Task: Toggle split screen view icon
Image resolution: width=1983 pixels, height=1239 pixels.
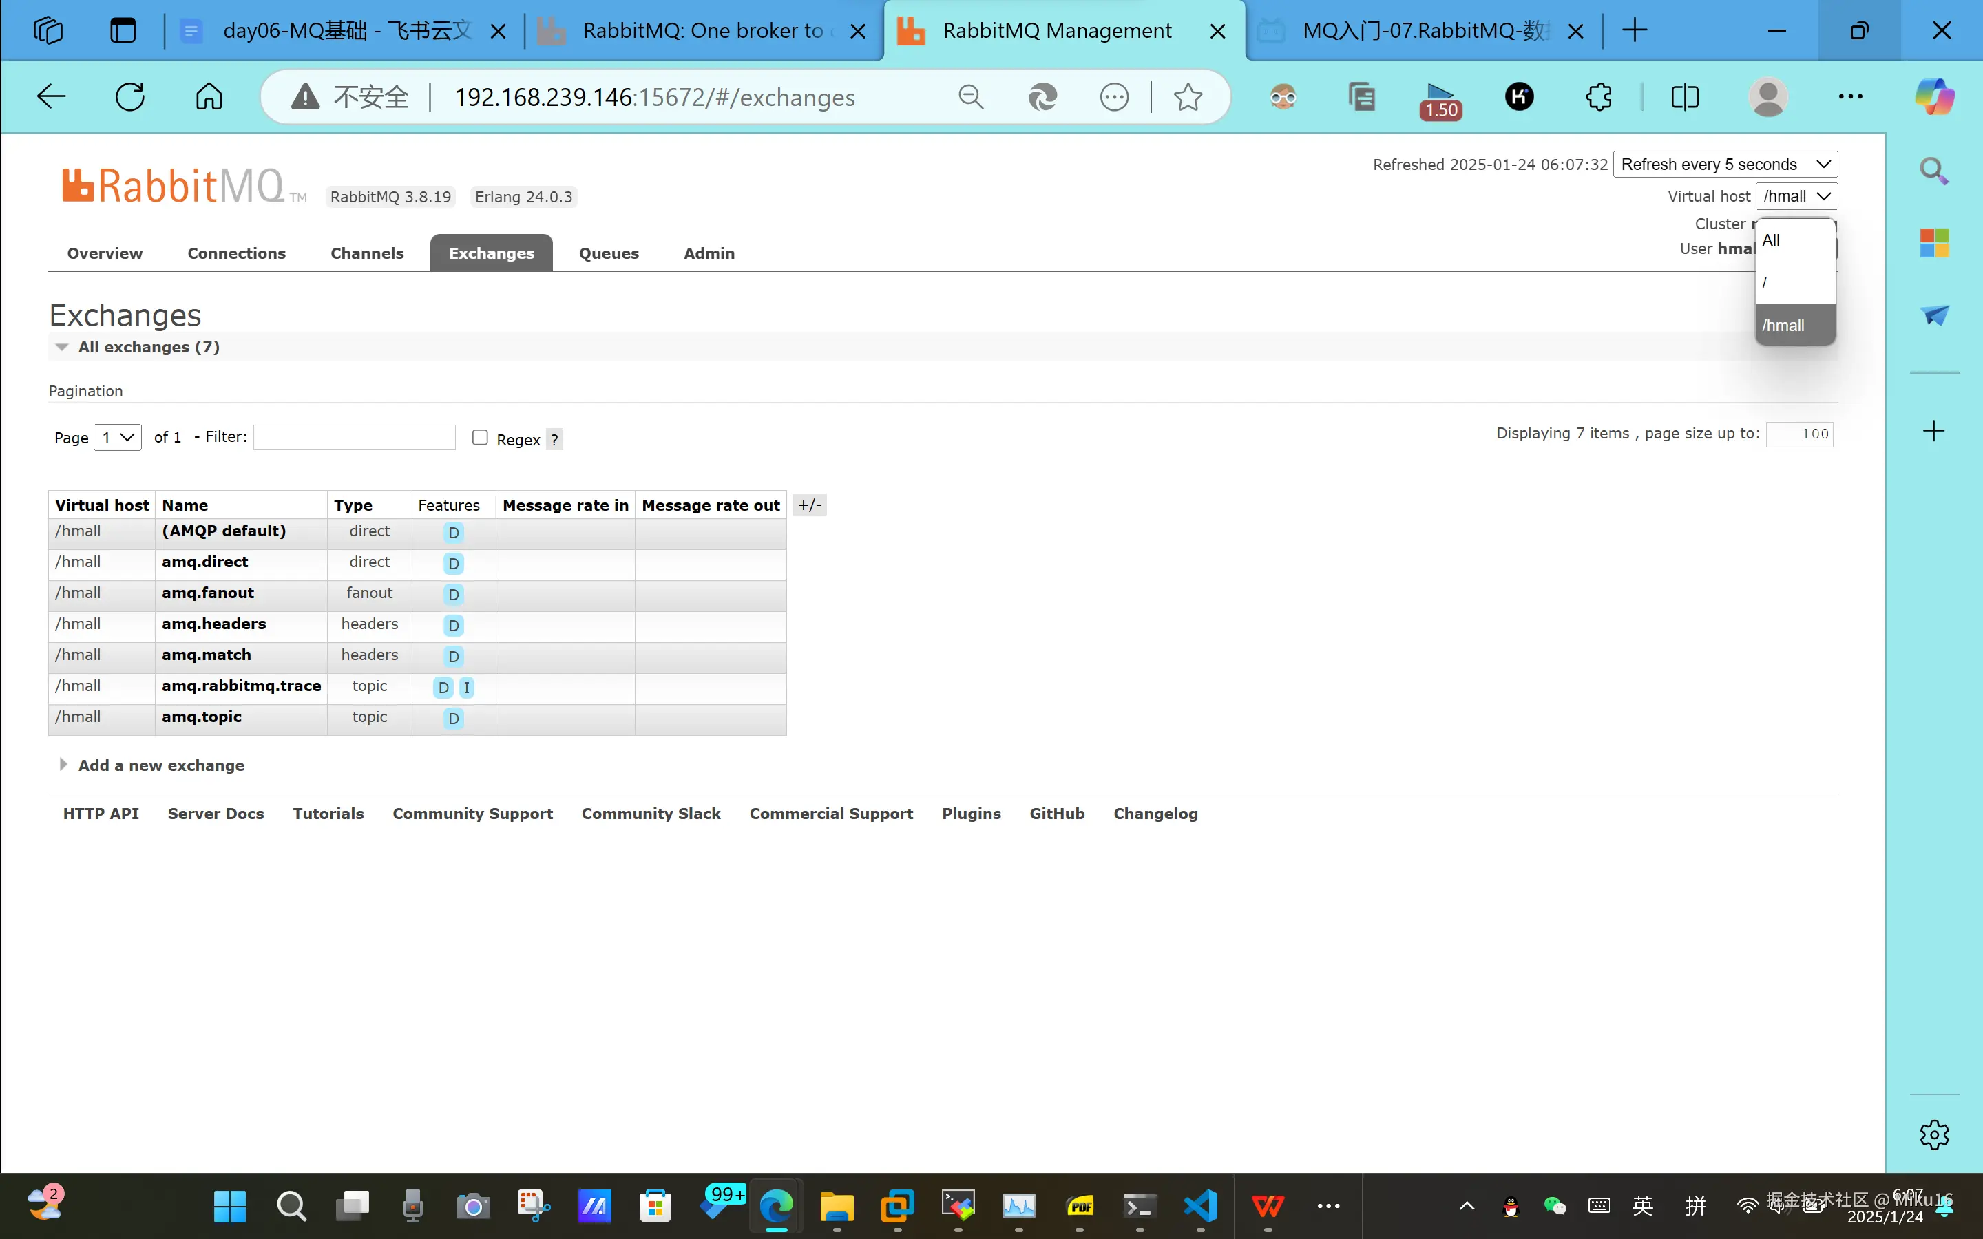Action: click(x=1684, y=98)
